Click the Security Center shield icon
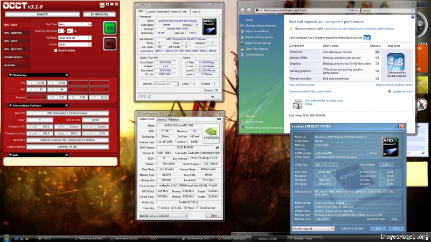 coord(242,122)
